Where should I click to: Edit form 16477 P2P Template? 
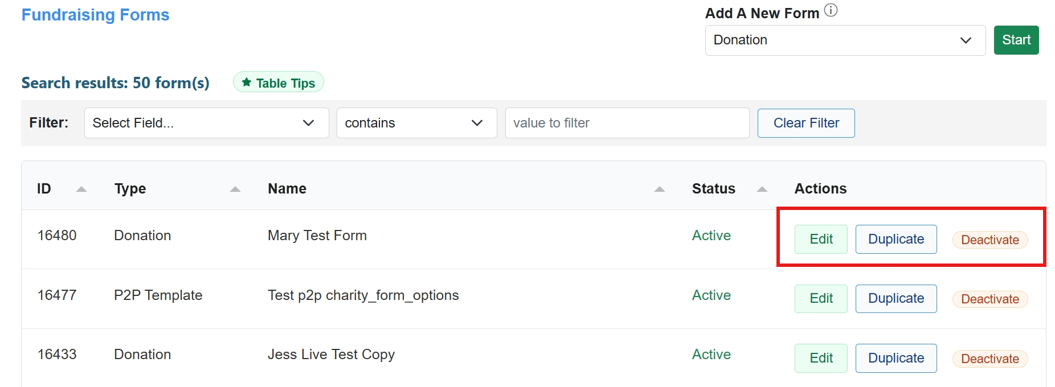point(821,299)
